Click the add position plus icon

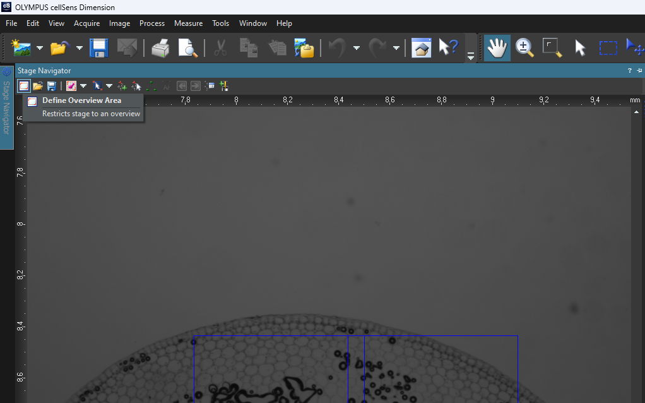tap(122, 86)
